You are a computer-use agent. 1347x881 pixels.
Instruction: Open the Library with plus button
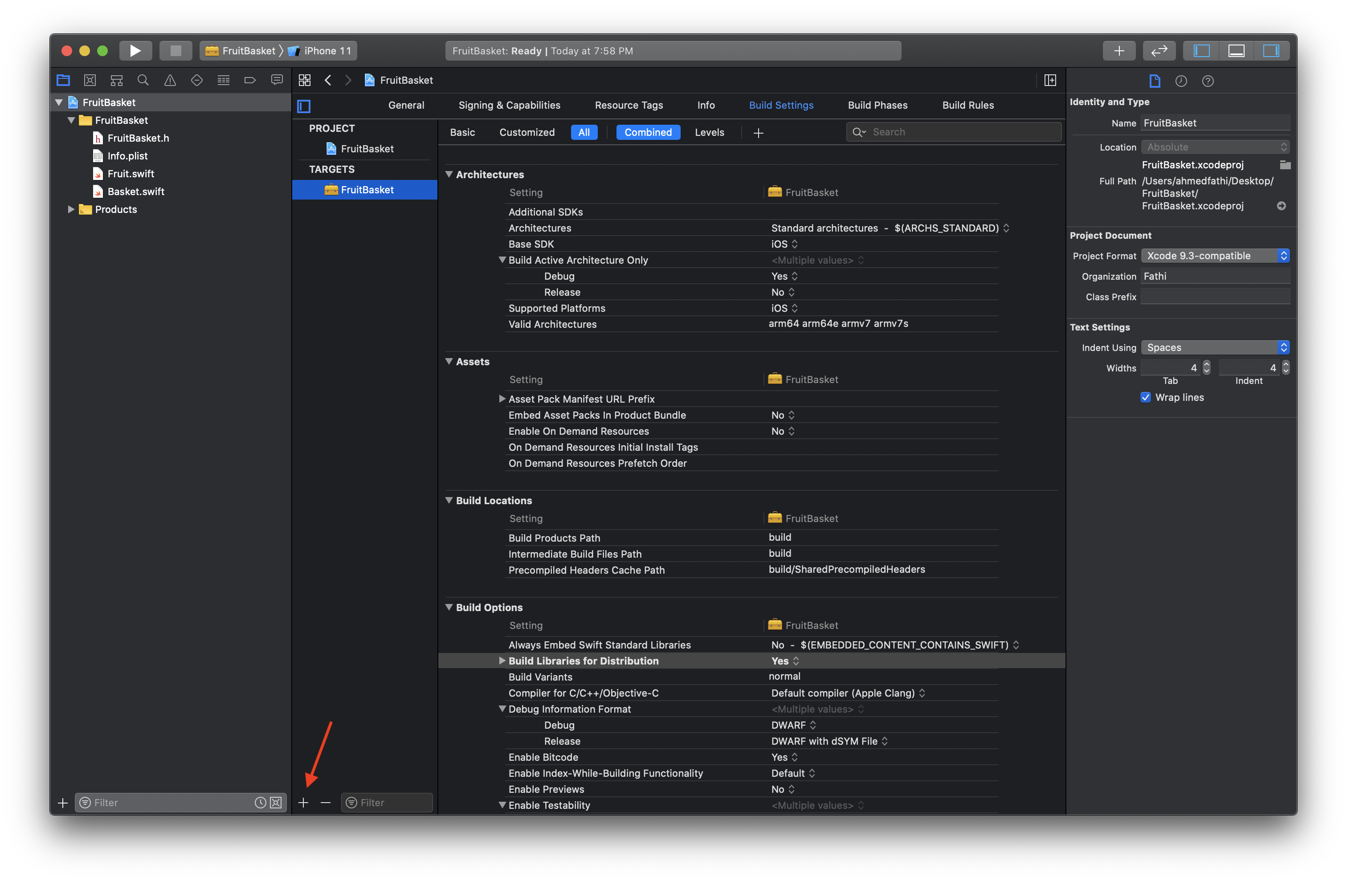coord(1119,51)
